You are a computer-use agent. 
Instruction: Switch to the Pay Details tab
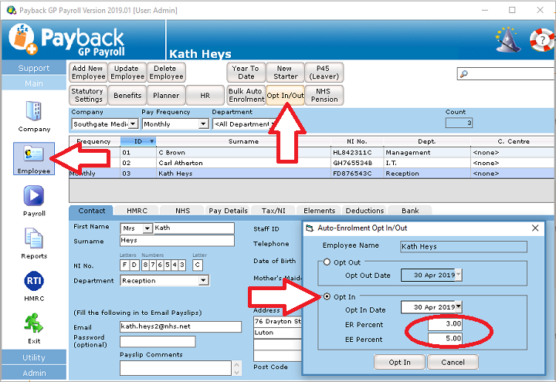coord(228,211)
